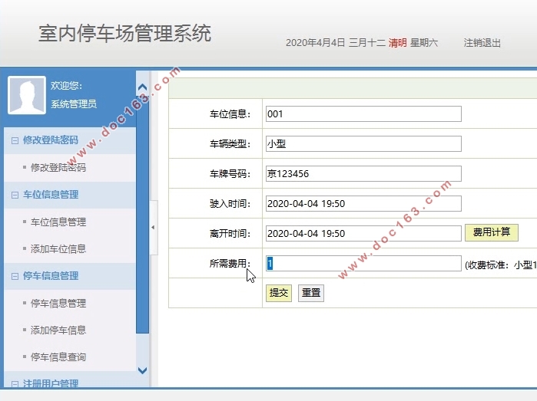The image size is (537, 401).
Task: Collapse the 修改登陆密码 section box icon
Action: coord(15,140)
